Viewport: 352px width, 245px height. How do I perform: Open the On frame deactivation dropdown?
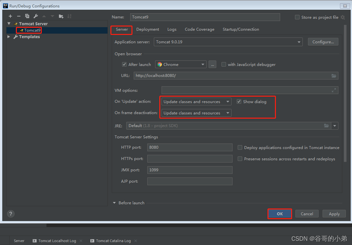(197, 113)
